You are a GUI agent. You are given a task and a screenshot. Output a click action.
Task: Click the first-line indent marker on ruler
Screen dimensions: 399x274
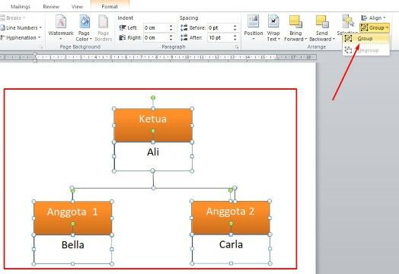click(35, 55)
